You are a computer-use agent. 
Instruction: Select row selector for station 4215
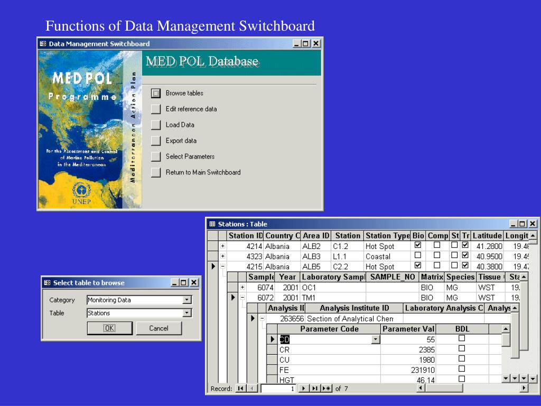click(x=213, y=266)
